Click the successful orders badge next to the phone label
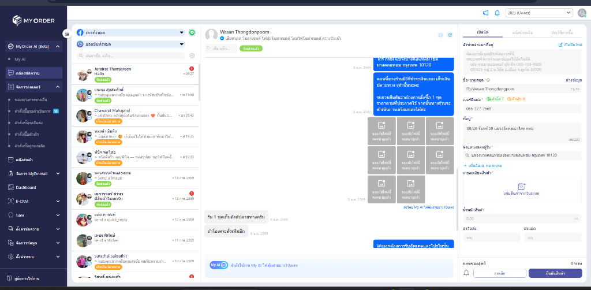 point(495,99)
